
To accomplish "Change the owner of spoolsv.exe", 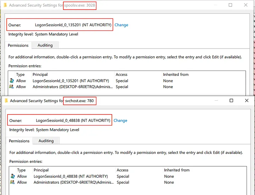I will [x=121, y=25].
